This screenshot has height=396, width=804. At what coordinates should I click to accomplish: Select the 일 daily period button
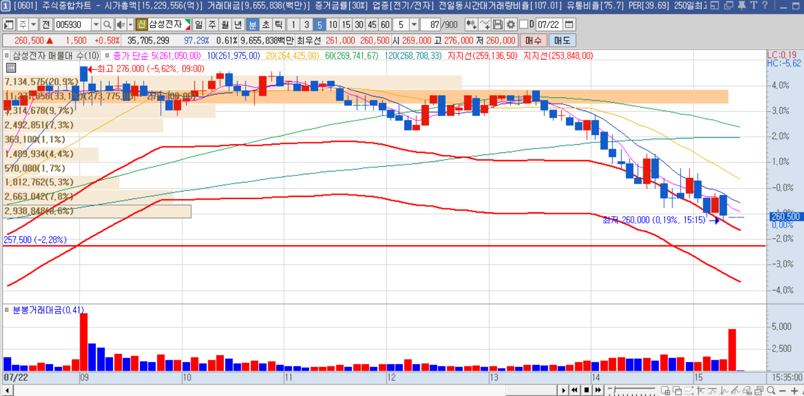[198, 25]
